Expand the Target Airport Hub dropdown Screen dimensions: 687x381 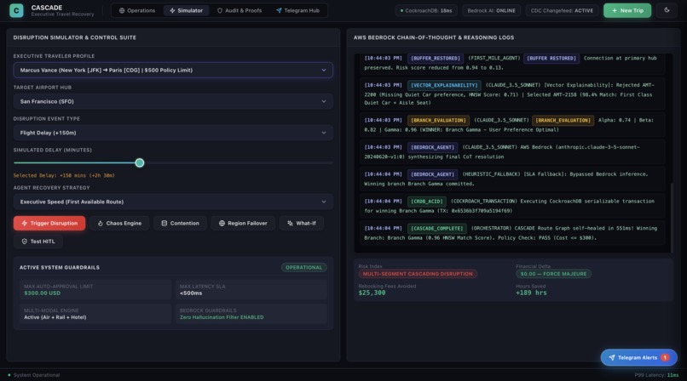coord(173,101)
